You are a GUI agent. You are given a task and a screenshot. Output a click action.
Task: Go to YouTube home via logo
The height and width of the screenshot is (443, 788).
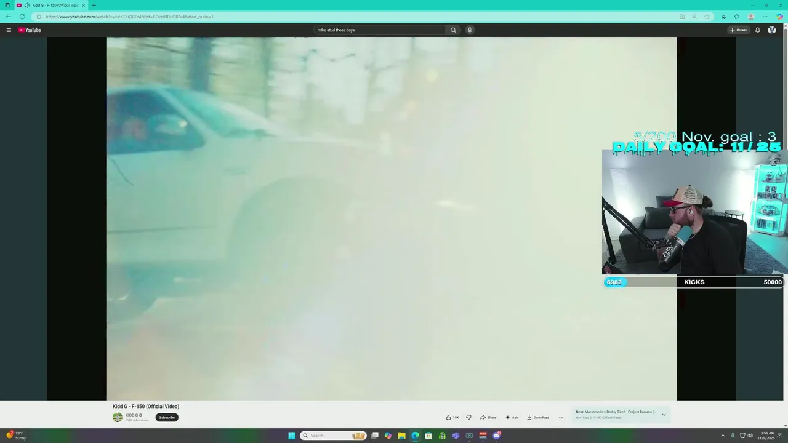30,30
